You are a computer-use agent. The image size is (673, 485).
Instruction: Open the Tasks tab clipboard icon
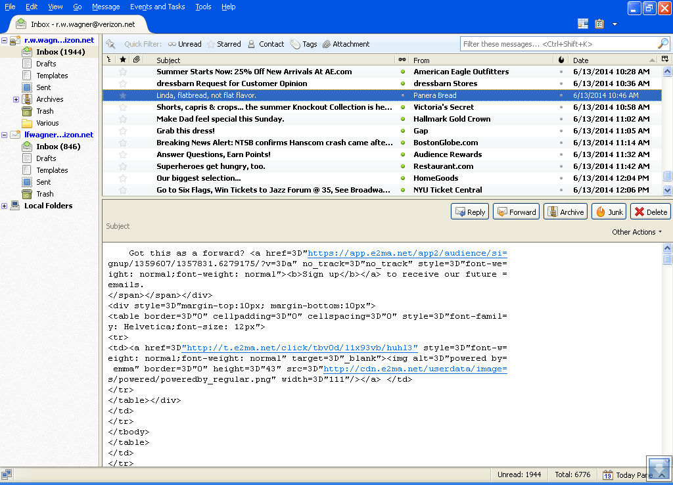pyautogui.click(x=599, y=24)
